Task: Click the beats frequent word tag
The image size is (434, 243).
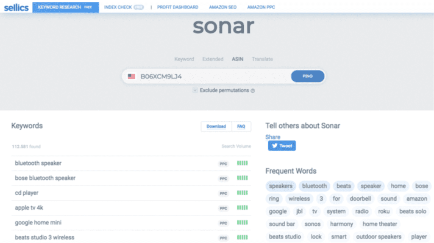Action: point(343,186)
